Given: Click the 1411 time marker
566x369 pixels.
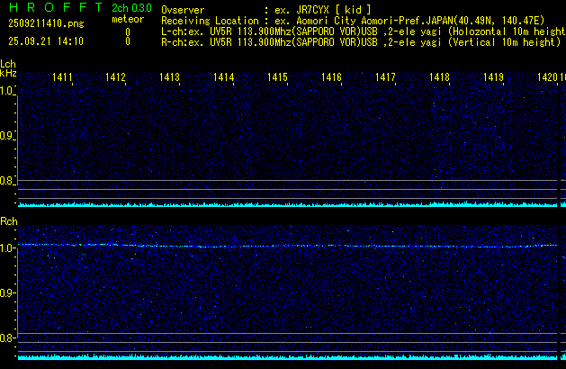Looking at the screenshot, I should click(x=63, y=78).
